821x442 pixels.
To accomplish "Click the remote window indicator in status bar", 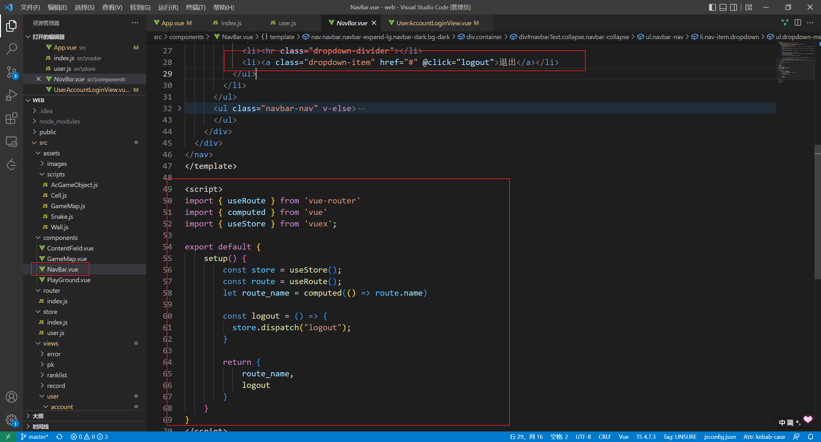I will (x=8, y=437).
